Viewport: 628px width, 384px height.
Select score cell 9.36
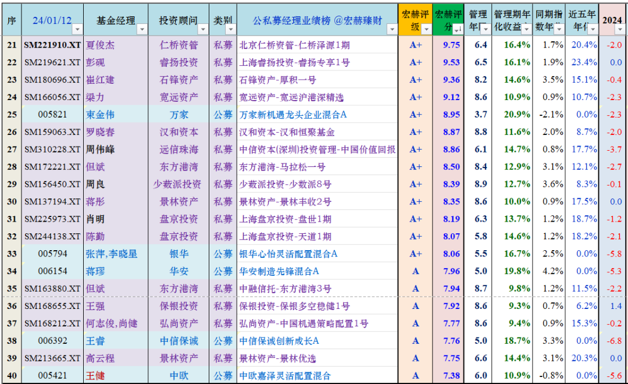pyautogui.click(x=448, y=80)
